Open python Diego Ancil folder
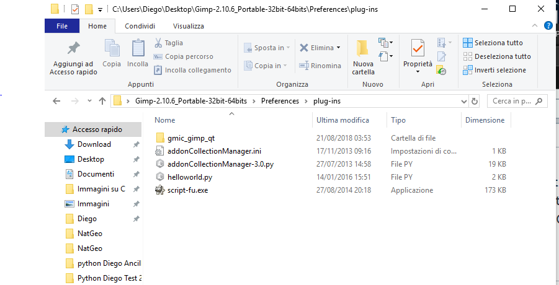This screenshot has width=559, height=285. [109, 264]
